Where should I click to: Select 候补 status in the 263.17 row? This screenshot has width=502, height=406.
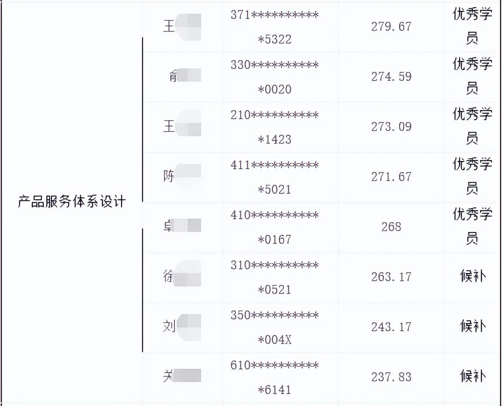tap(472, 276)
